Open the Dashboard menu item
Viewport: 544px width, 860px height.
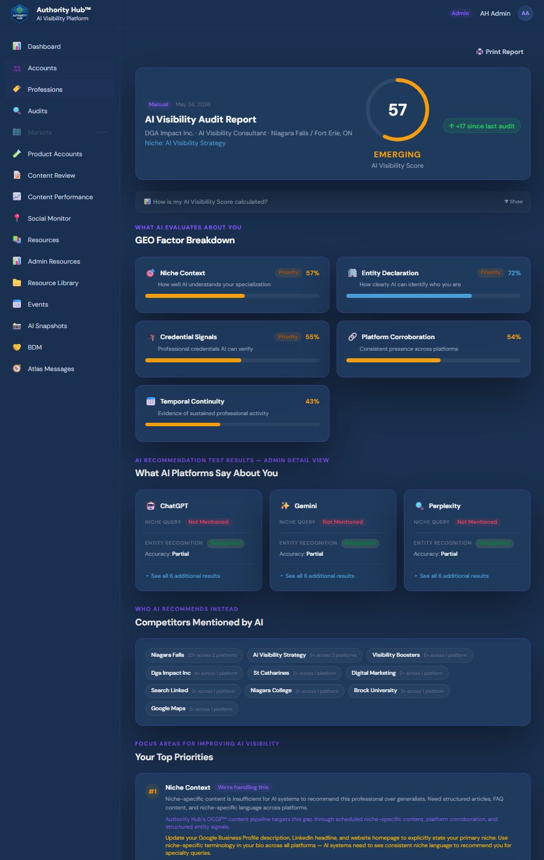60,46
